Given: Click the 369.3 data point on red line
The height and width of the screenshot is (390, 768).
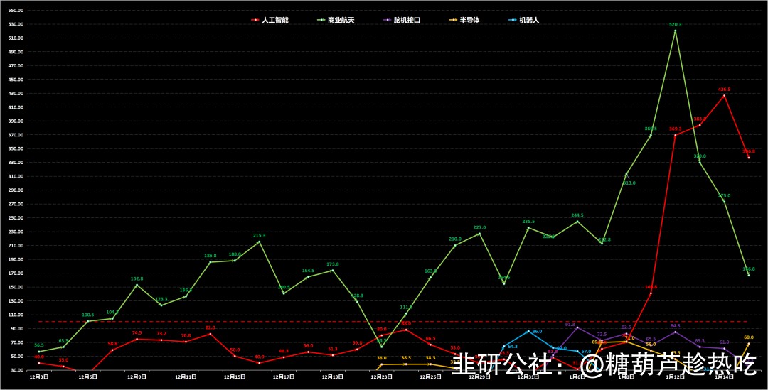Looking at the screenshot, I should [x=675, y=135].
